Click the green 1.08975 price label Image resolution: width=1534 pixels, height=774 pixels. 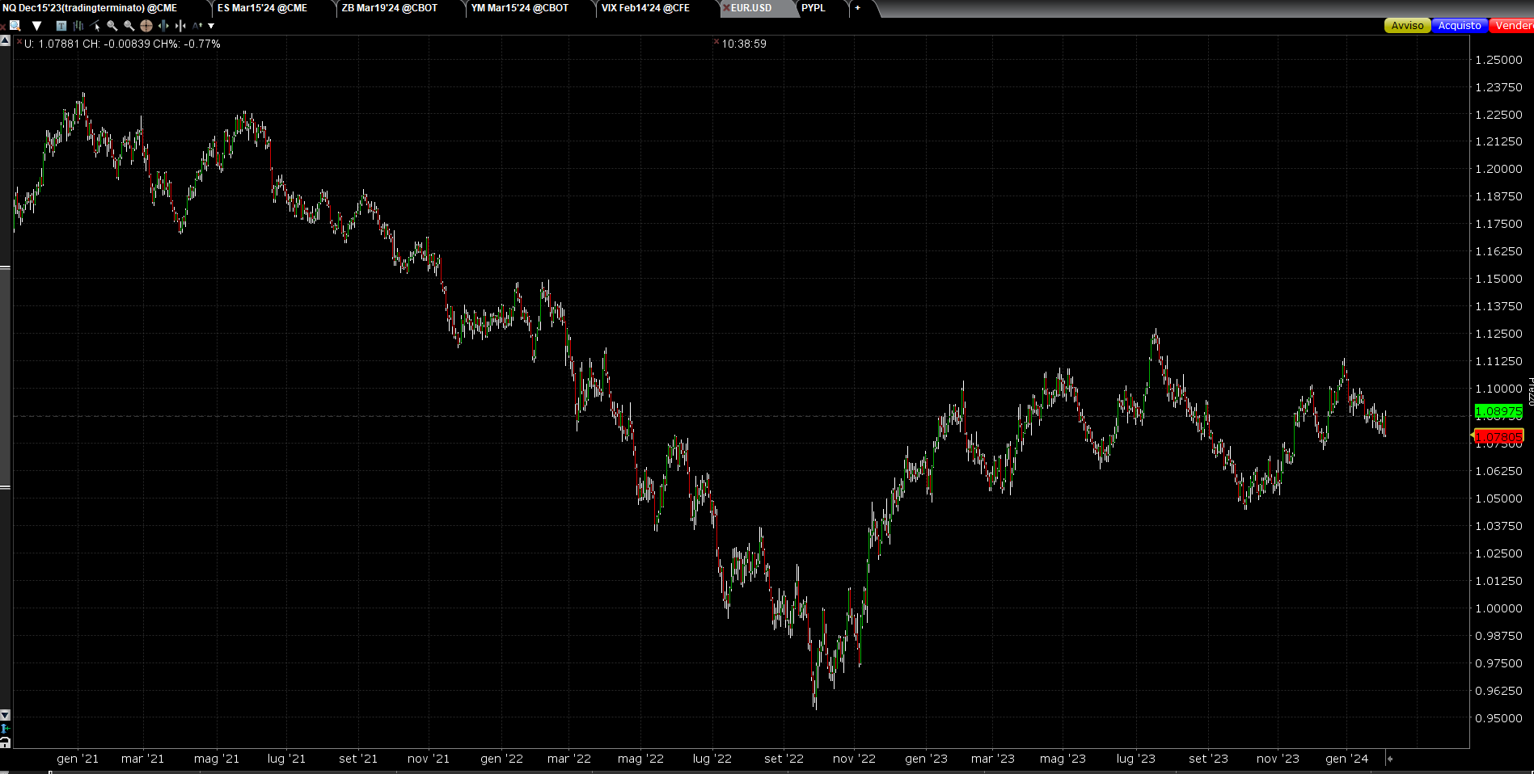click(x=1498, y=412)
